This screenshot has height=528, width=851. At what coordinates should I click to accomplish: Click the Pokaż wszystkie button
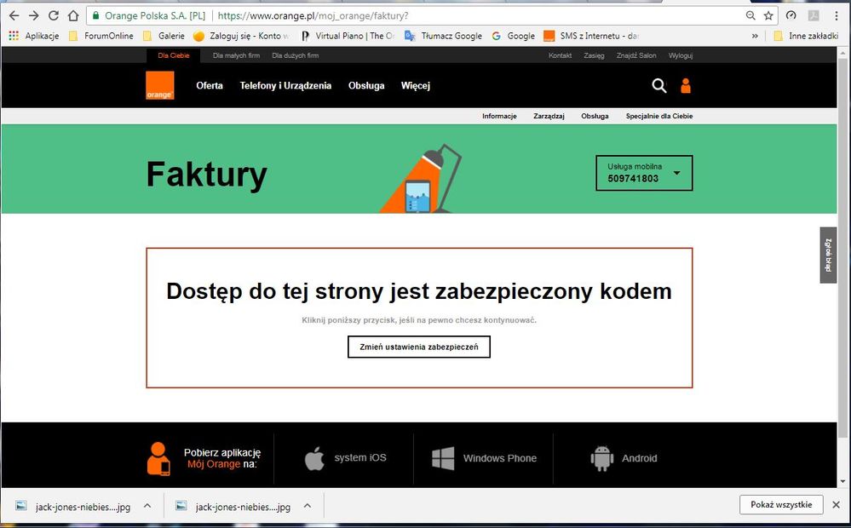click(780, 504)
